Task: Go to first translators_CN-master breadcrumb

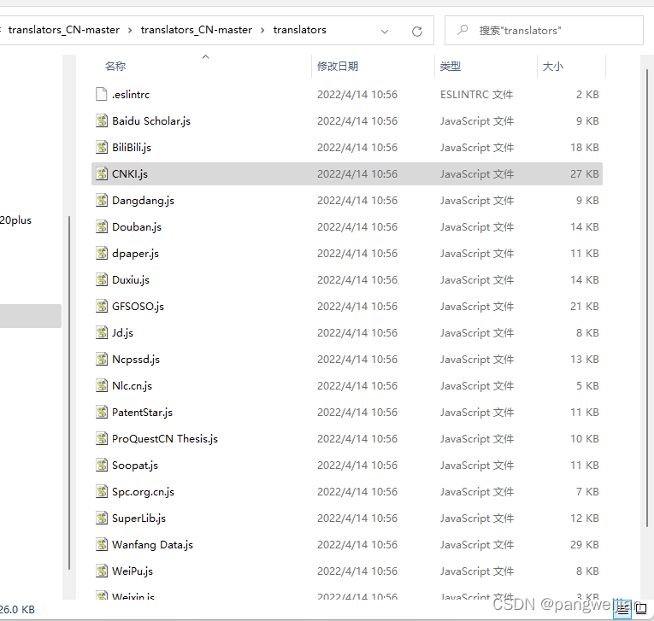Action: pos(64,30)
